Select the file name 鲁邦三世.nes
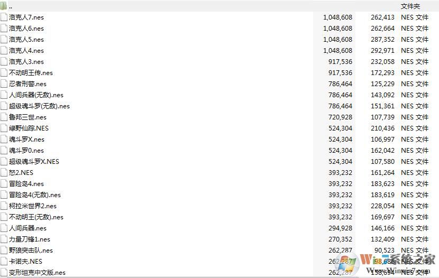The width and height of the screenshot is (439, 278). tap(28, 117)
